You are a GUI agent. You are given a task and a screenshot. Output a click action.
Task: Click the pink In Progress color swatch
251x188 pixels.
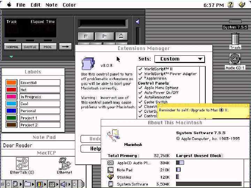[11, 97]
